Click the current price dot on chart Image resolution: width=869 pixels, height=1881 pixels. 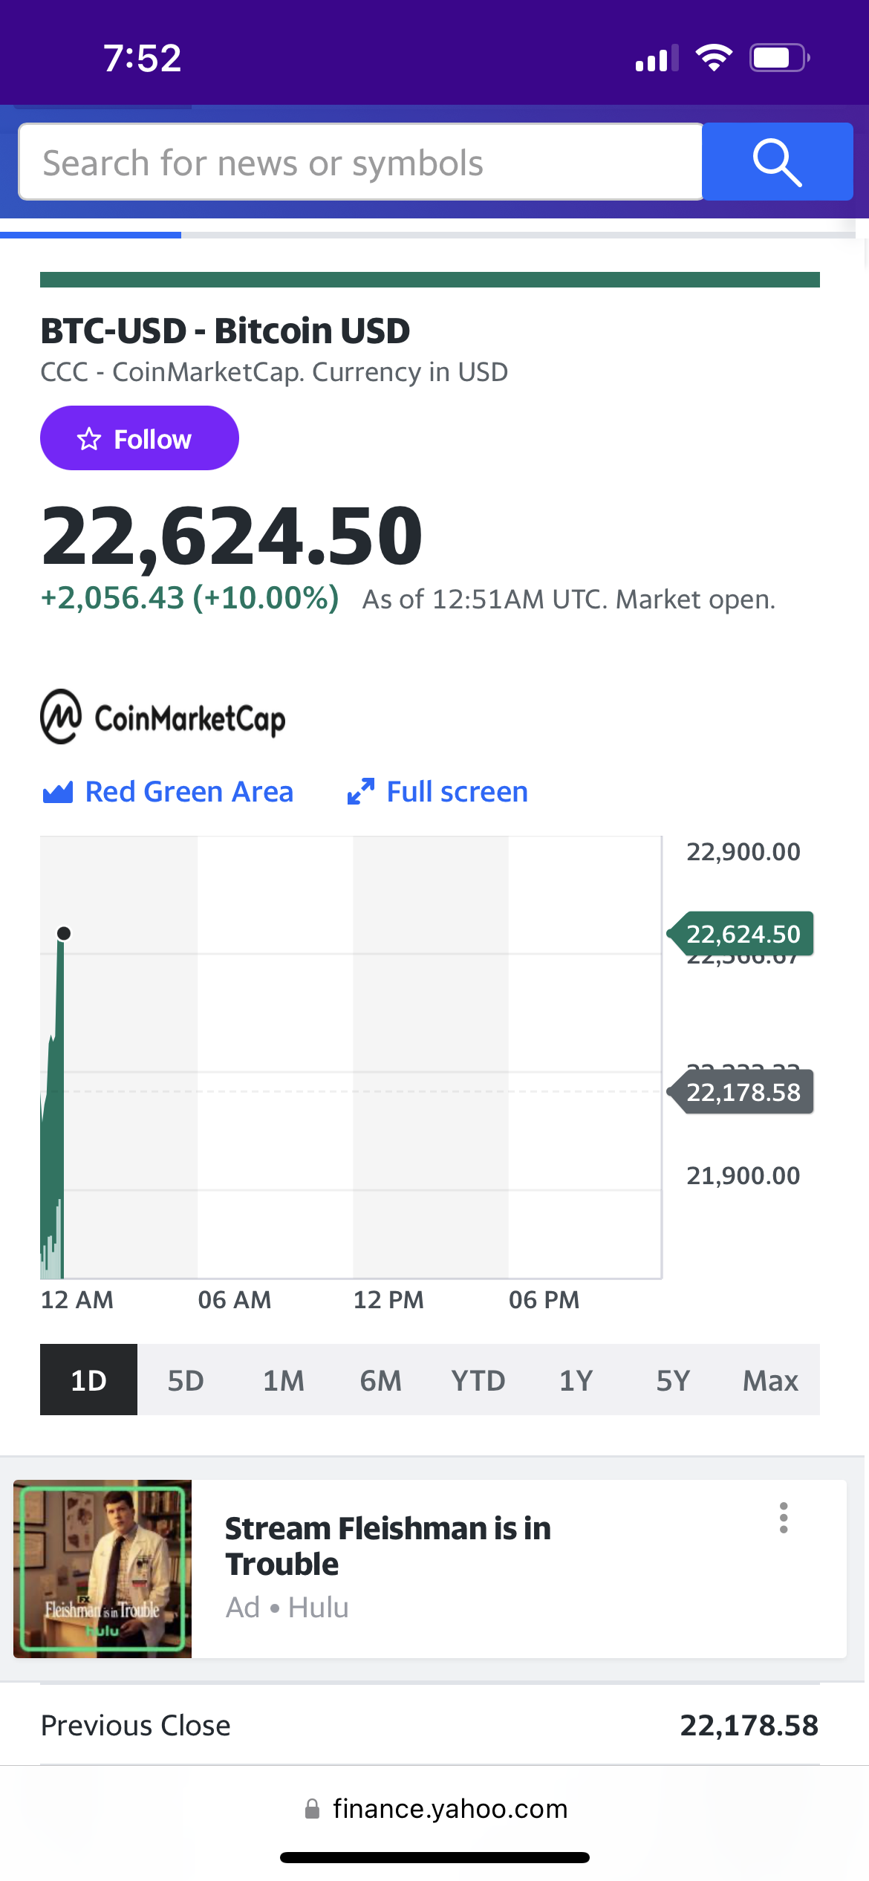tap(64, 933)
